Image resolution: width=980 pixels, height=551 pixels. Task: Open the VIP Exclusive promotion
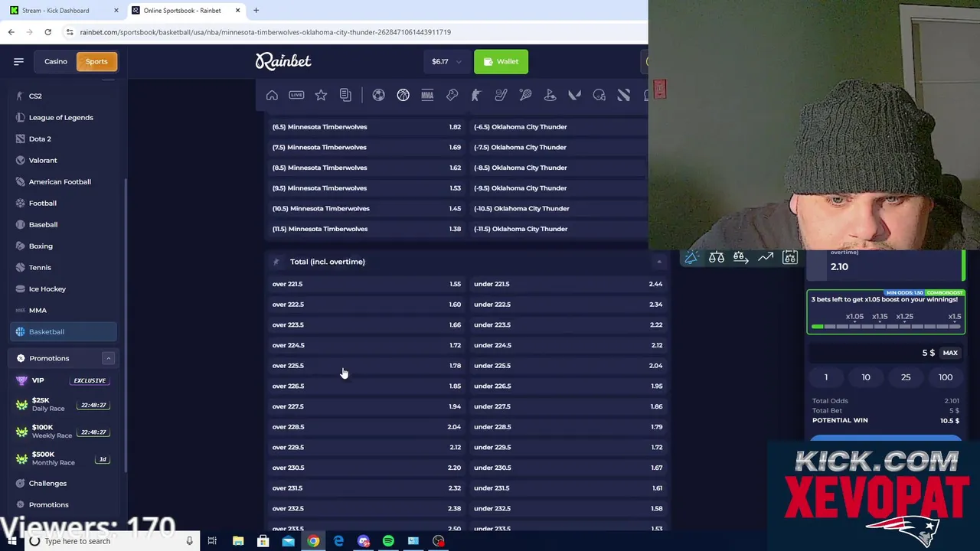point(64,380)
